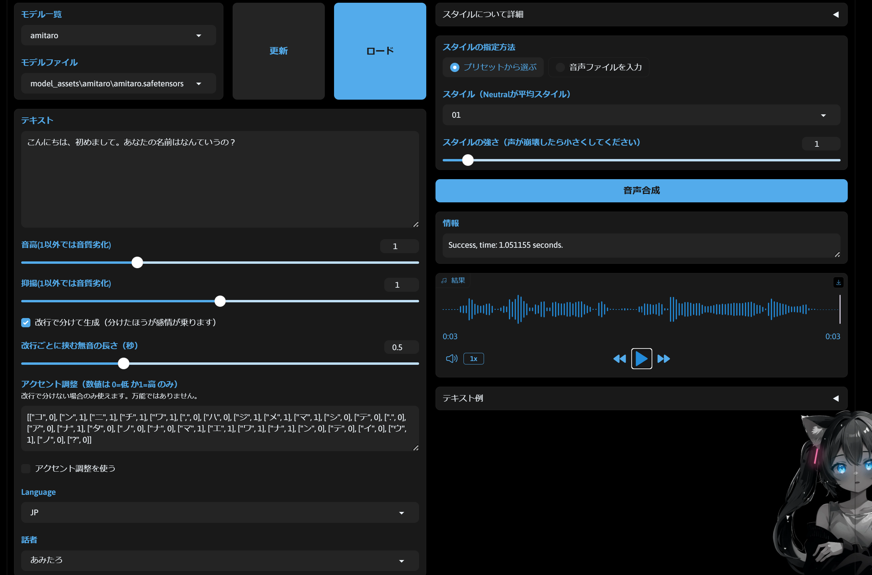This screenshot has width=872, height=575.
Task: Rewind the audio playback
Action: (620, 359)
